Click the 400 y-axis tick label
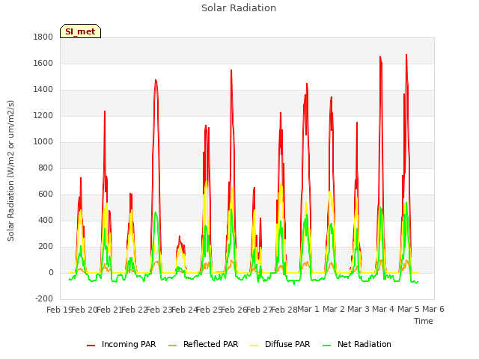479x359 pixels. tap(46, 220)
